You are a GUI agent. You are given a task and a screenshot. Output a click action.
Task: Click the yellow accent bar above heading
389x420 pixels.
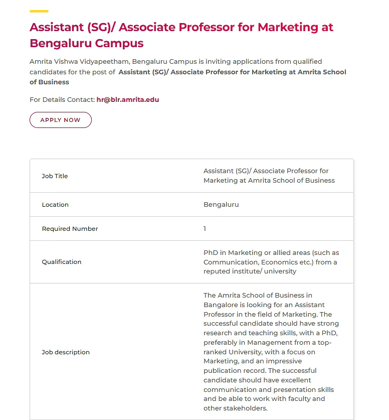[39, 11]
